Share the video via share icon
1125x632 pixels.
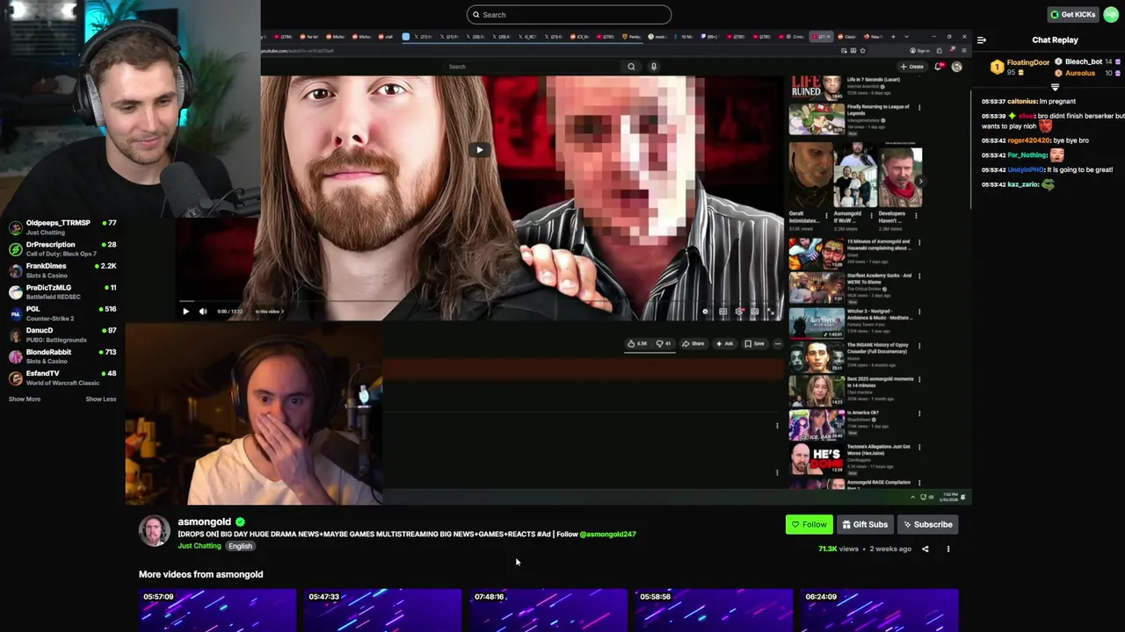point(925,549)
